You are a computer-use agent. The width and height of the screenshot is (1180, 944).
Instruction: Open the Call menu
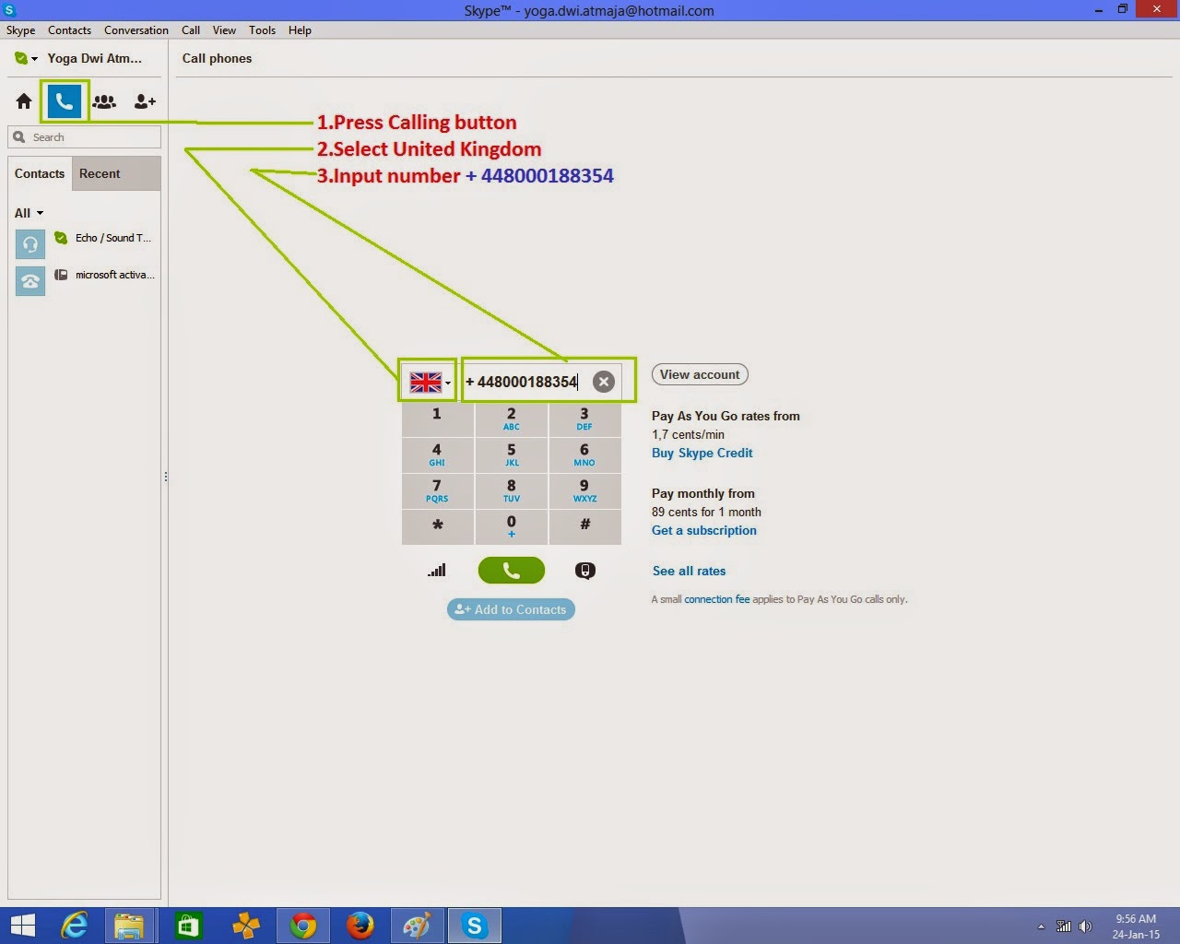[x=191, y=30]
